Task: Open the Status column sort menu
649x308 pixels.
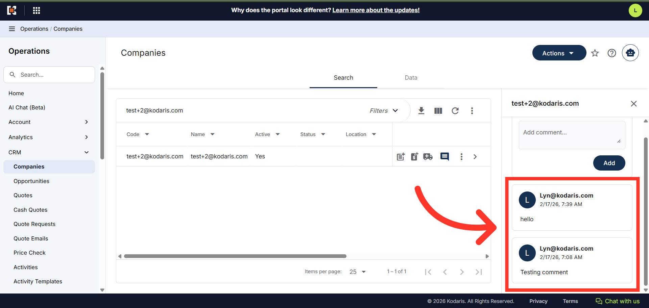Action: [x=323, y=134]
